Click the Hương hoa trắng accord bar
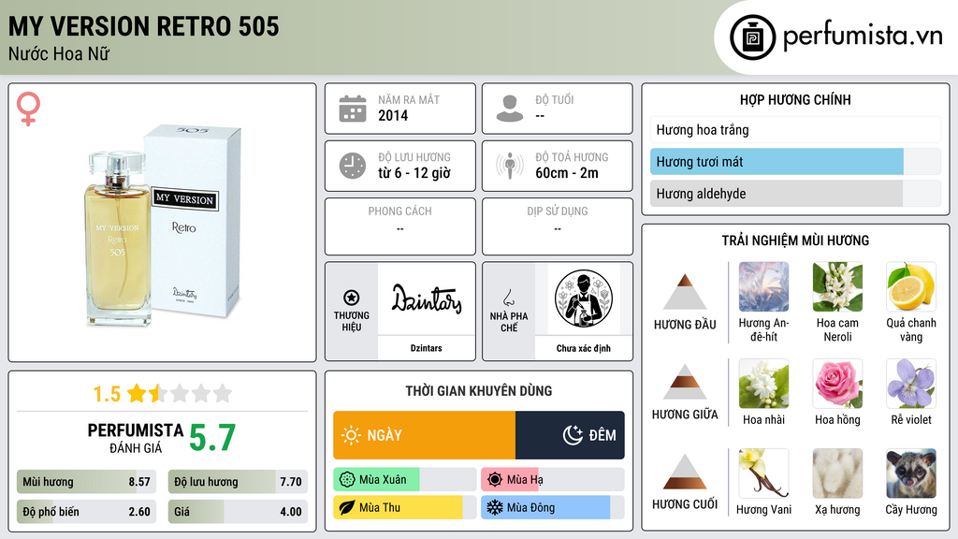This screenshot has width=958, height=539. 795,129
